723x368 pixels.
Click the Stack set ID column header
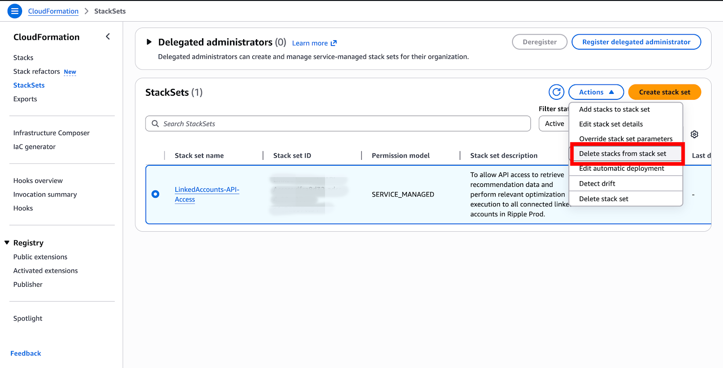click(x=292, y=156)
